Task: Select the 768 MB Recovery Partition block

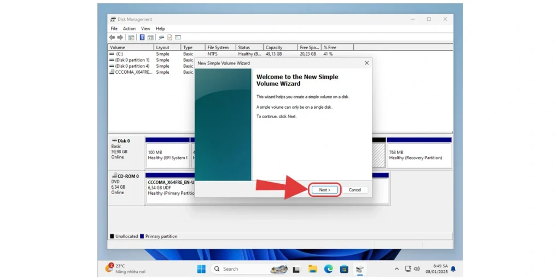Action: click(x=419, y=155)
